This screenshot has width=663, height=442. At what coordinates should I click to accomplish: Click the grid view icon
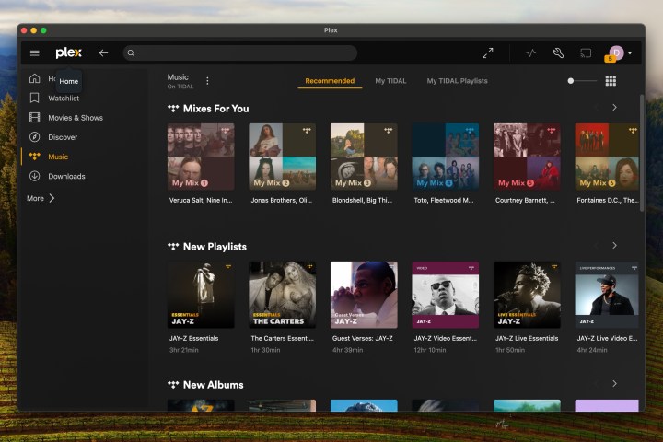coord(611,81)
